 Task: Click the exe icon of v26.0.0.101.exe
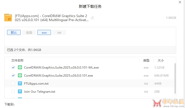click(x=20, y=75)
